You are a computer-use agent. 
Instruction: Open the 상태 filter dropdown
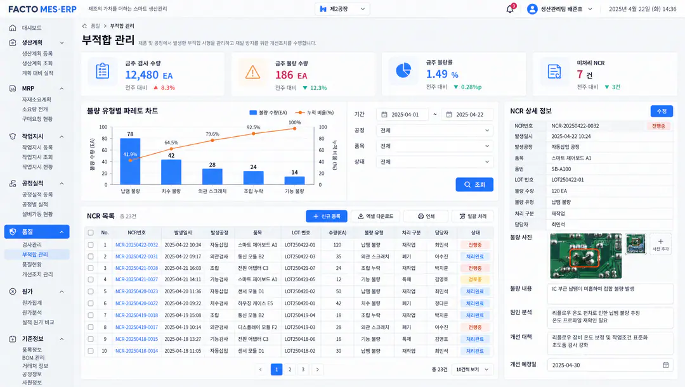[x=434, y=162]
